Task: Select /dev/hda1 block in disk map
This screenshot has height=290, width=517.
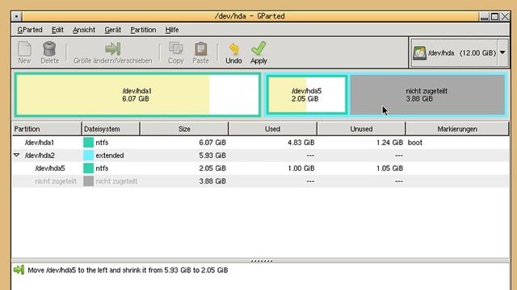Action: [138, 95]
